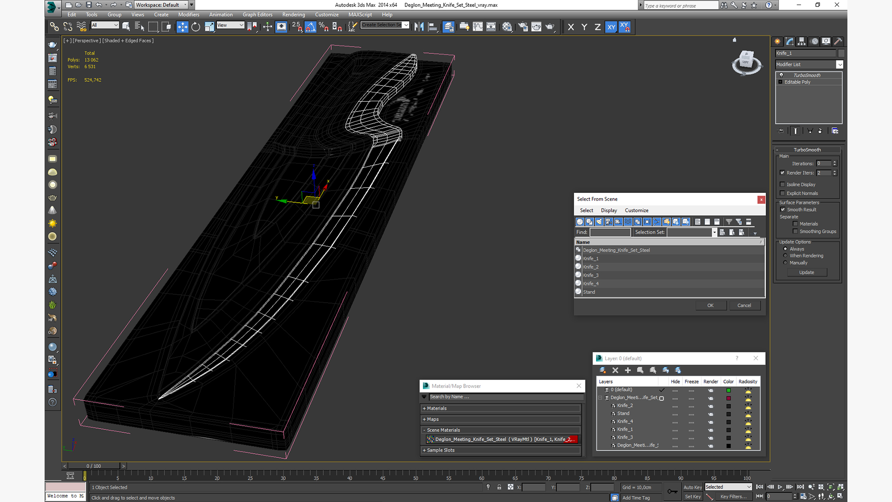Open Display menu in Select From Scene
Screen dimensions: 892x502
[609, 211]
